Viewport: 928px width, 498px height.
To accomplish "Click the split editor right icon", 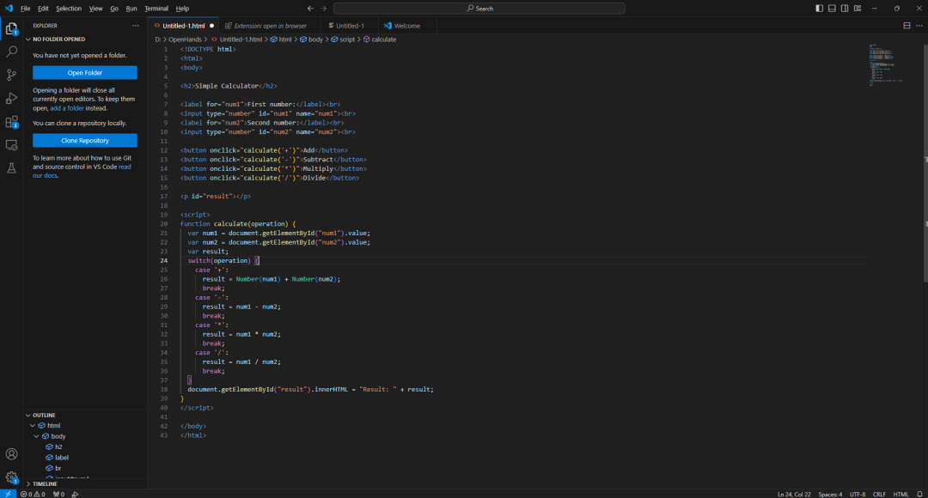I will pos(907,26).
